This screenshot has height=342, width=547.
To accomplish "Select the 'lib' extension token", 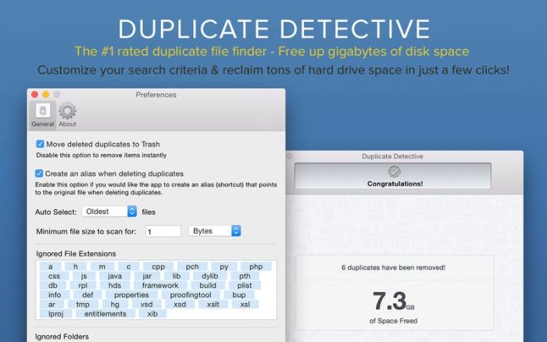I will (x=177, y=276).
